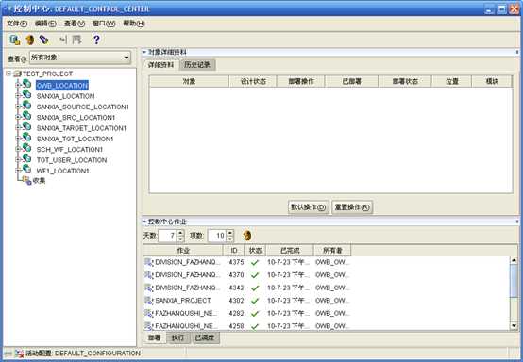Click the greyed arrow-to-bar toolbar icon
Viewport: 523px width, 362px height.
pyautogui.click(x=63, y=40)
